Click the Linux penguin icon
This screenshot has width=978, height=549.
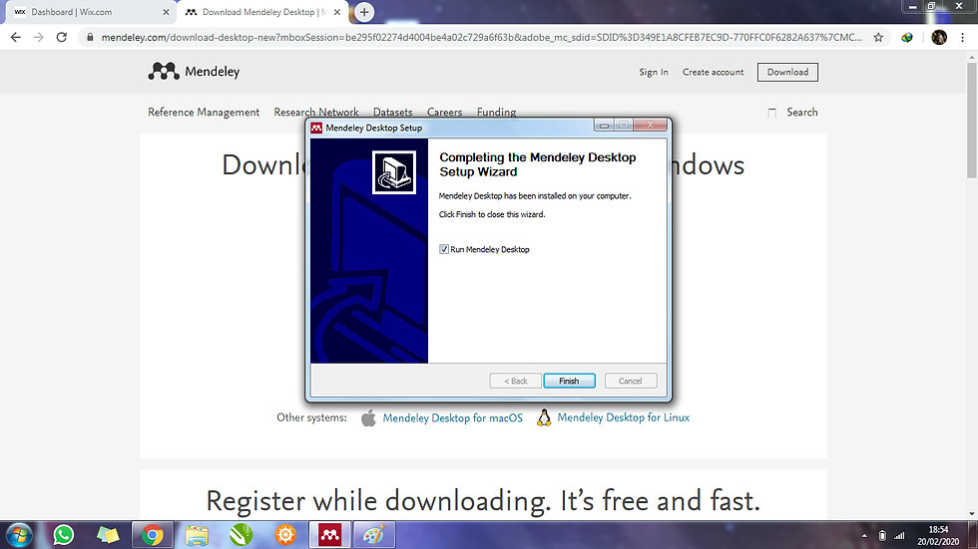(544, 417)
